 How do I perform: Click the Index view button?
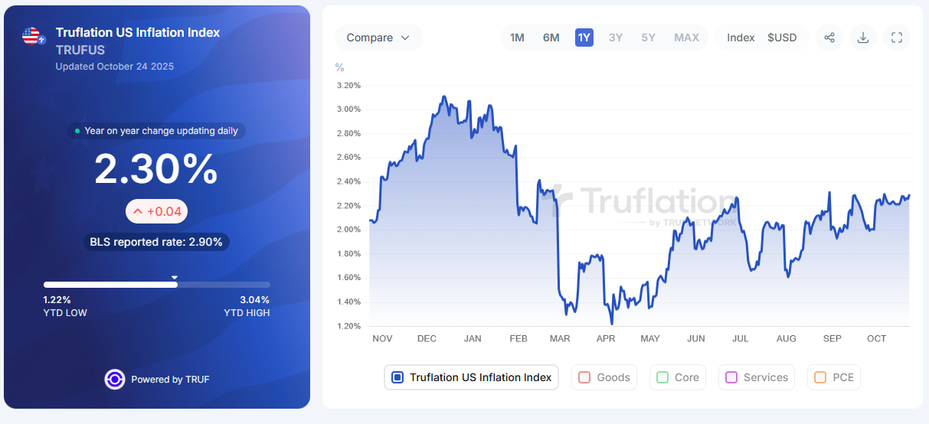(x=741, y=38)
